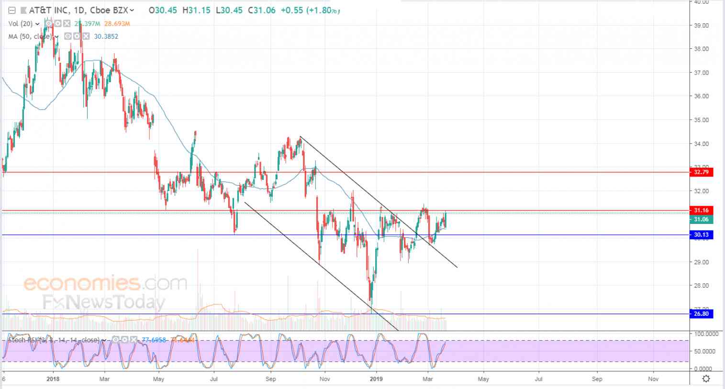Screen dimensions: 725x389
Task: Open MA (50, close) settings gear
Action: 77,36
